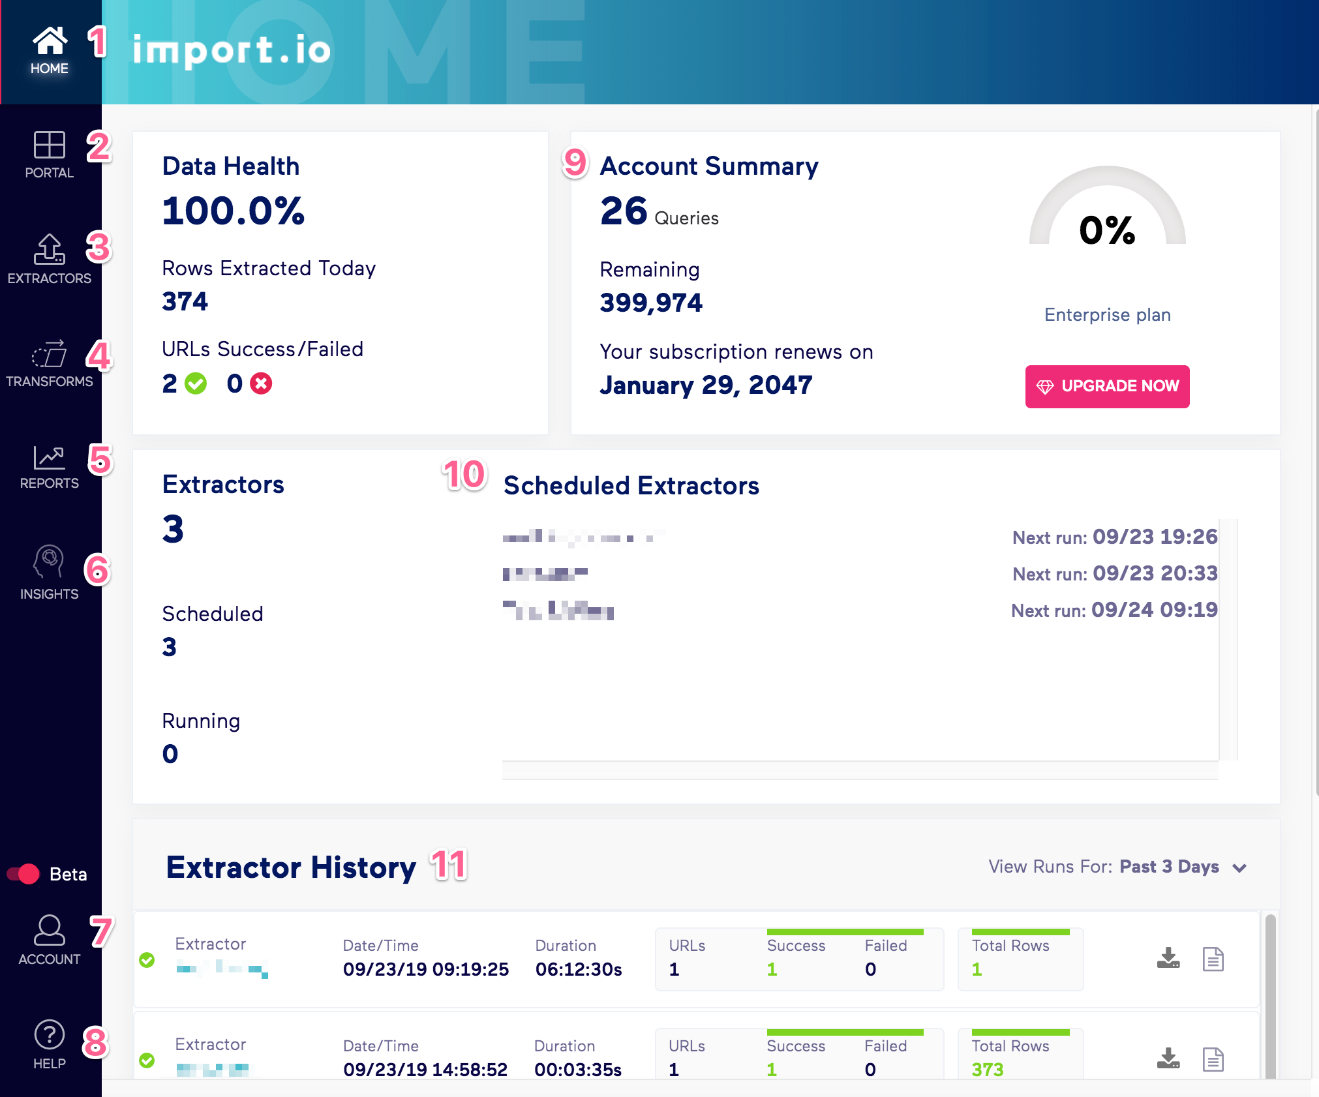Click the red failed icon next to 0

click(x=260, y=383)
